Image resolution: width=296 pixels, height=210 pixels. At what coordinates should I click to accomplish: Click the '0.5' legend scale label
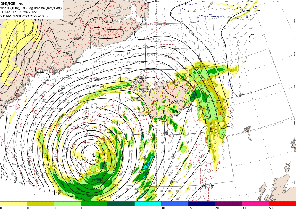[x=56, y=208]
